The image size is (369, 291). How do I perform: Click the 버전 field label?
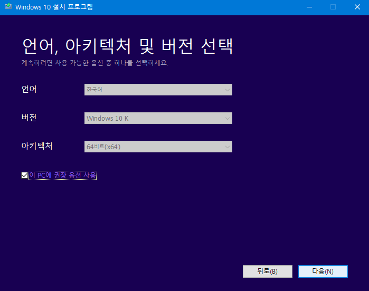coord(29,118)
